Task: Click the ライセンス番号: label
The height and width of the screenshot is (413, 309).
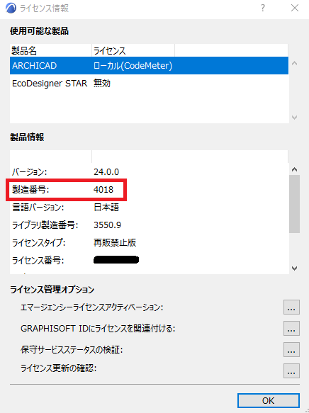Action: tap(38, 261)
